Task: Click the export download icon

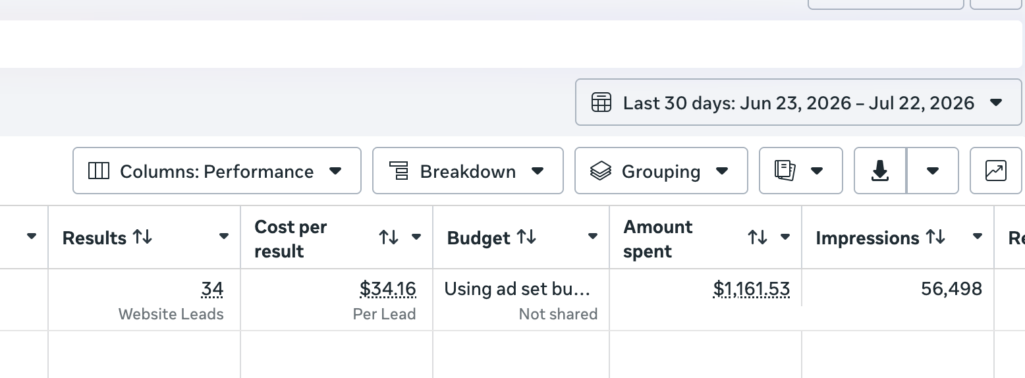Action: [880, 171]
